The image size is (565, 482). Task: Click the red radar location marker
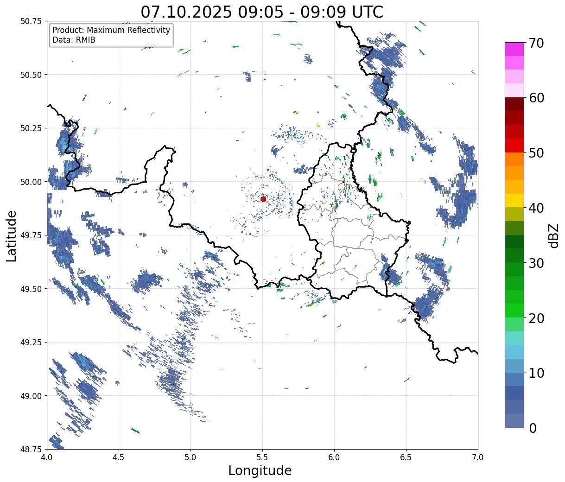click(x=263, y=199)
